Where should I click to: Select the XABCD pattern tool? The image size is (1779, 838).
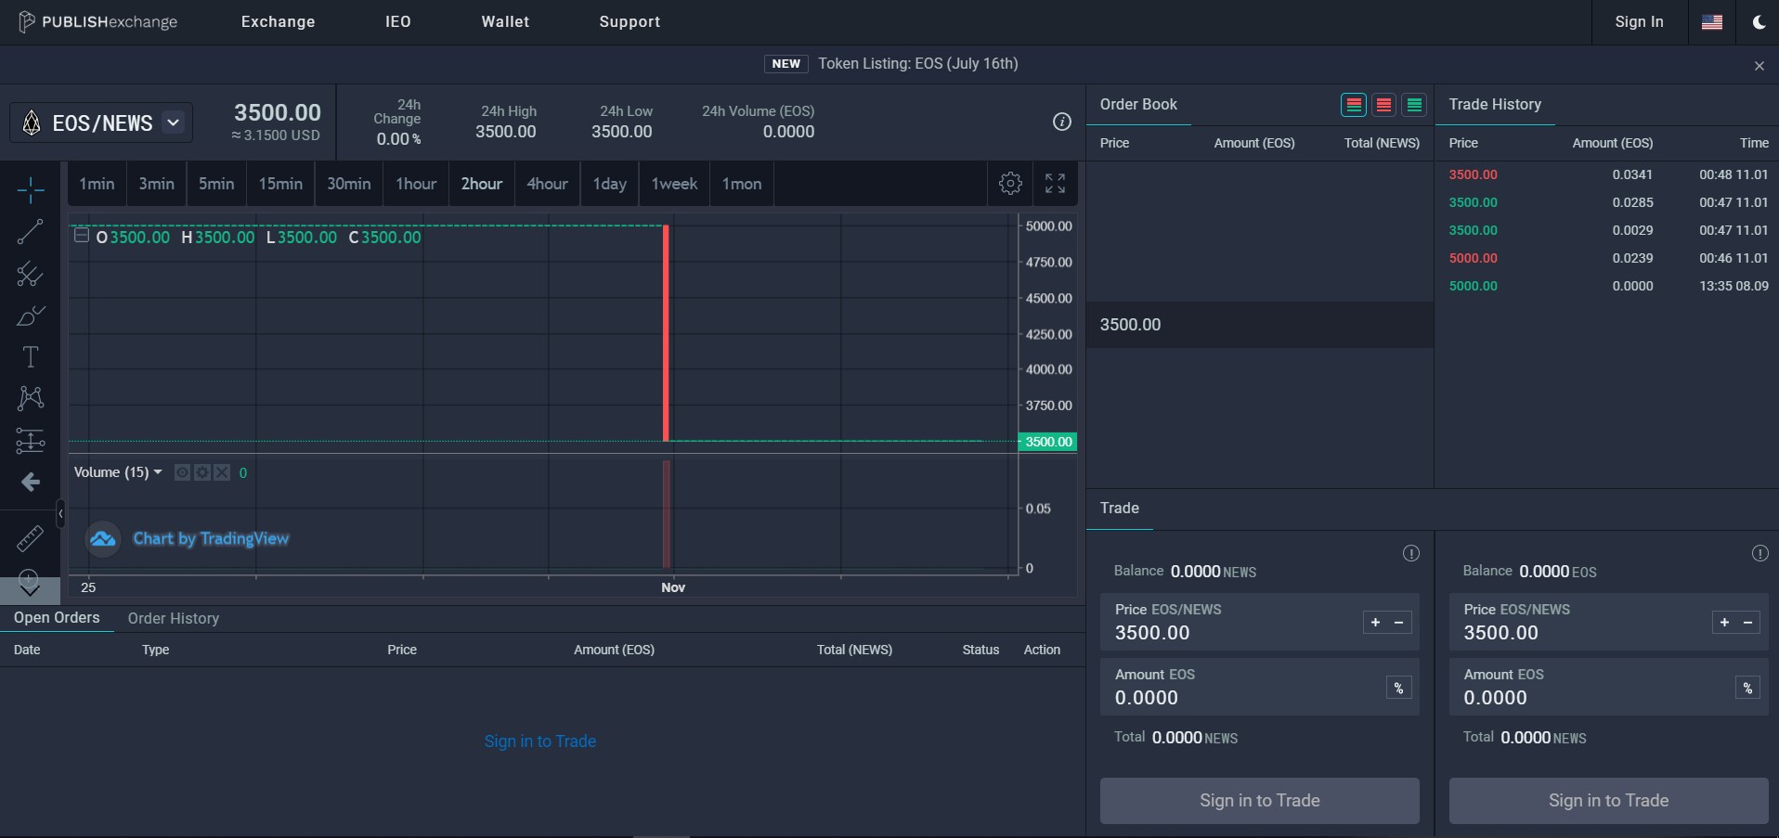coord(30,399)
